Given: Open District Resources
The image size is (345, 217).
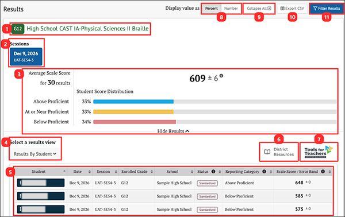Looking at the screenshot, I should tap(279, 152).
